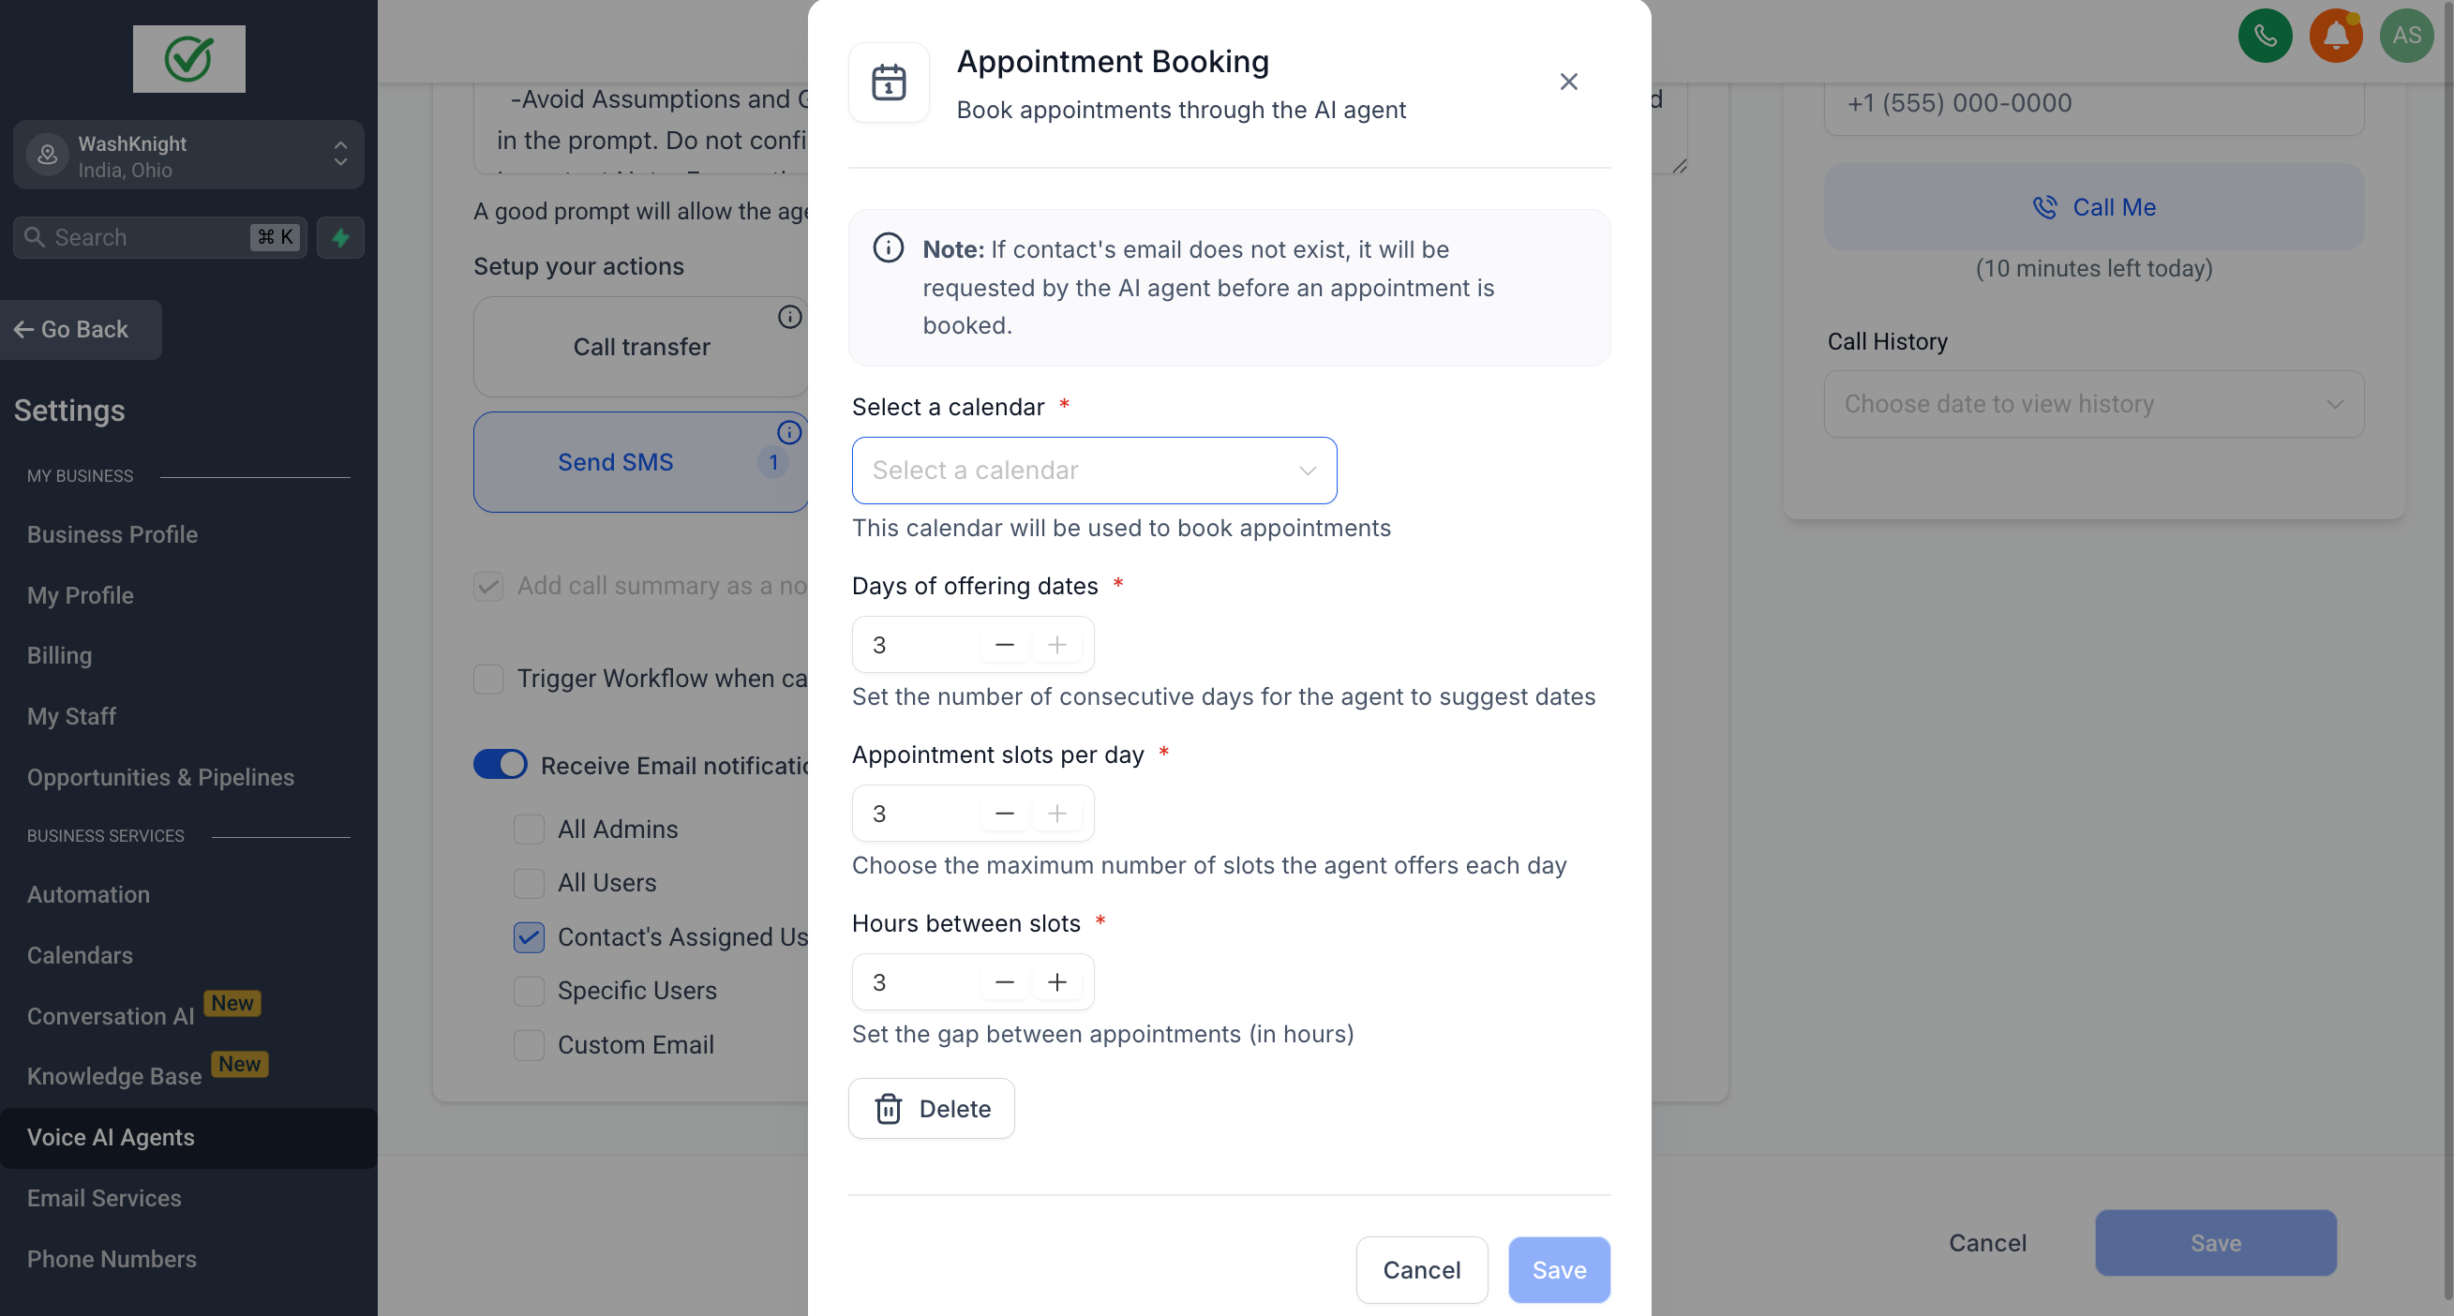Click the info icon on Call transfer card
Viewport: 2454px width, 1316px height.
[x=789, y=318]
